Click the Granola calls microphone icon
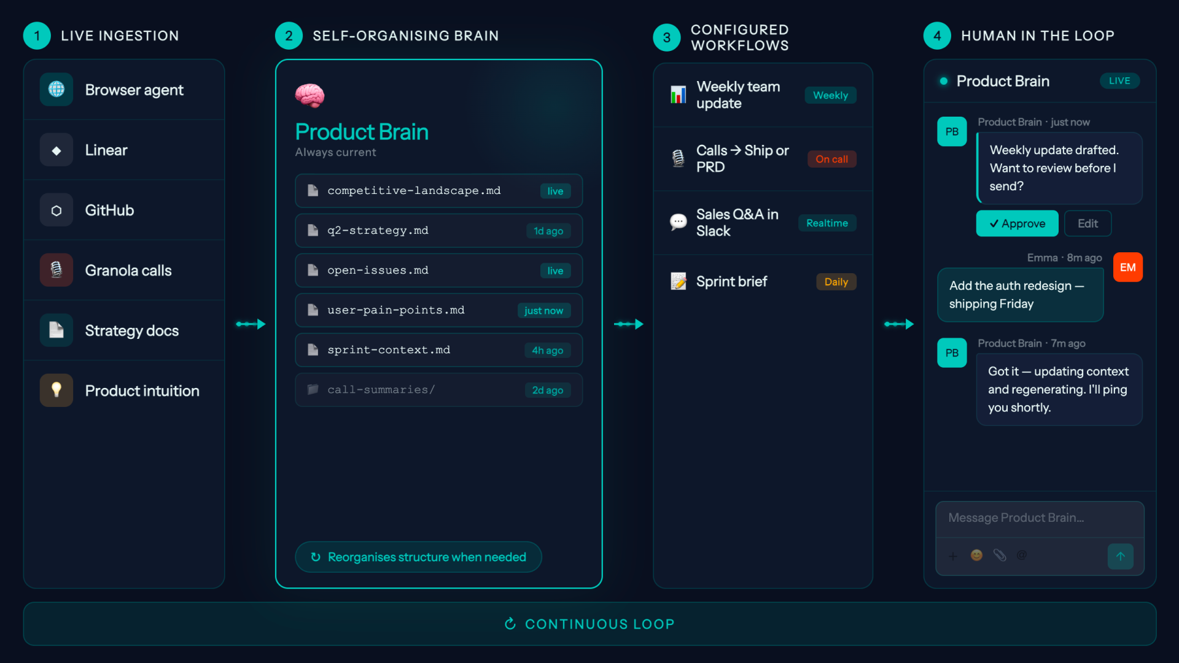The width and height of the screenshot is (1179, 663). pos(56,270)
